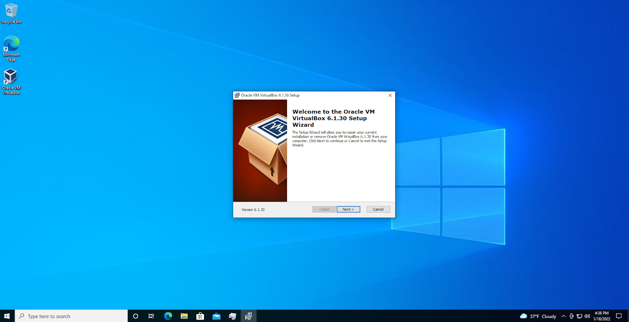Open the Action Center notifications

(619, 316)
